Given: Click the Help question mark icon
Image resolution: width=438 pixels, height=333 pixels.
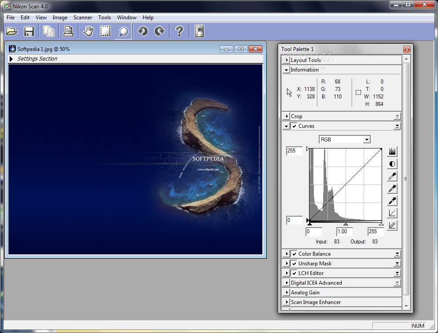Looking at the screenshot, I should point(179,31).
